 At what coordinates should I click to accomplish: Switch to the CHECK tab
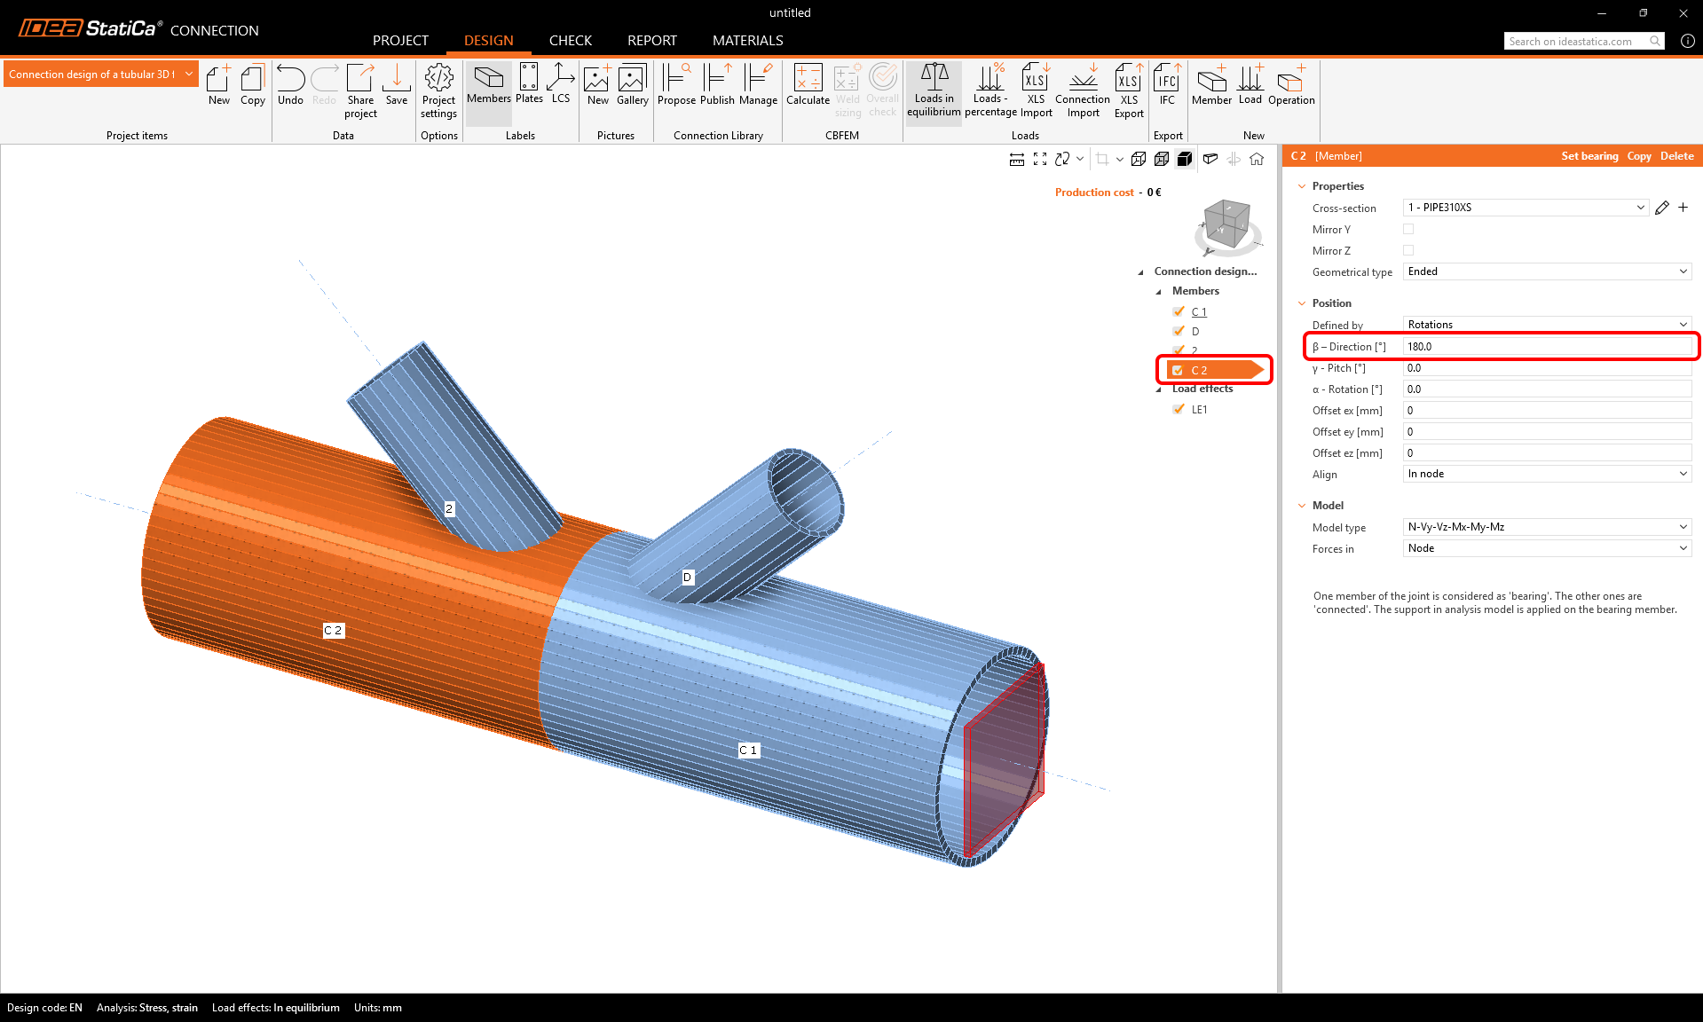(570, 41)
